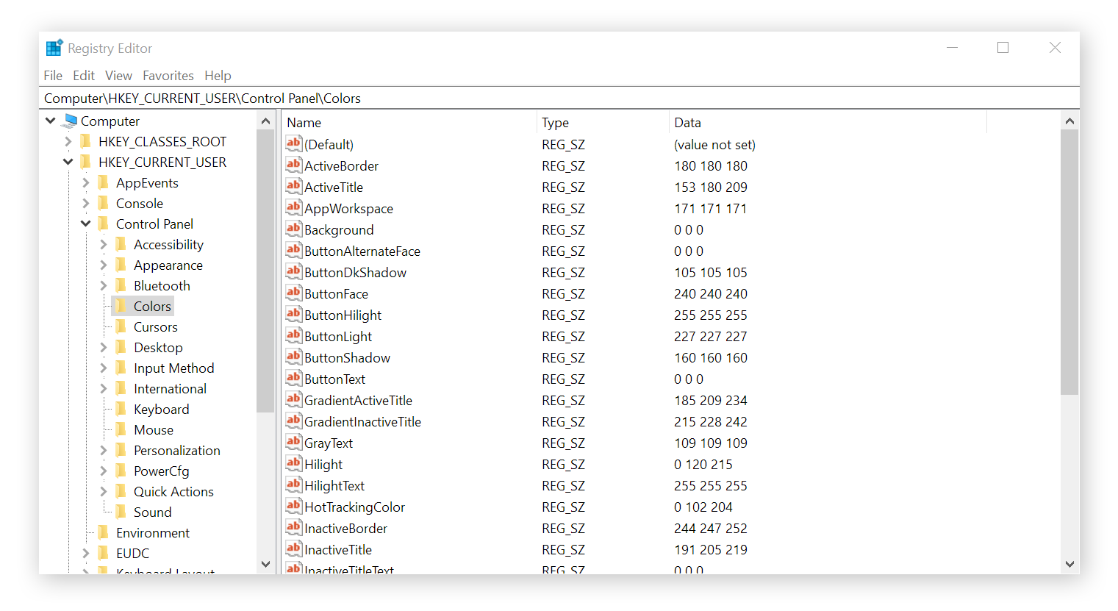
Task: Open the Edit menu
Action: point(83,76)
